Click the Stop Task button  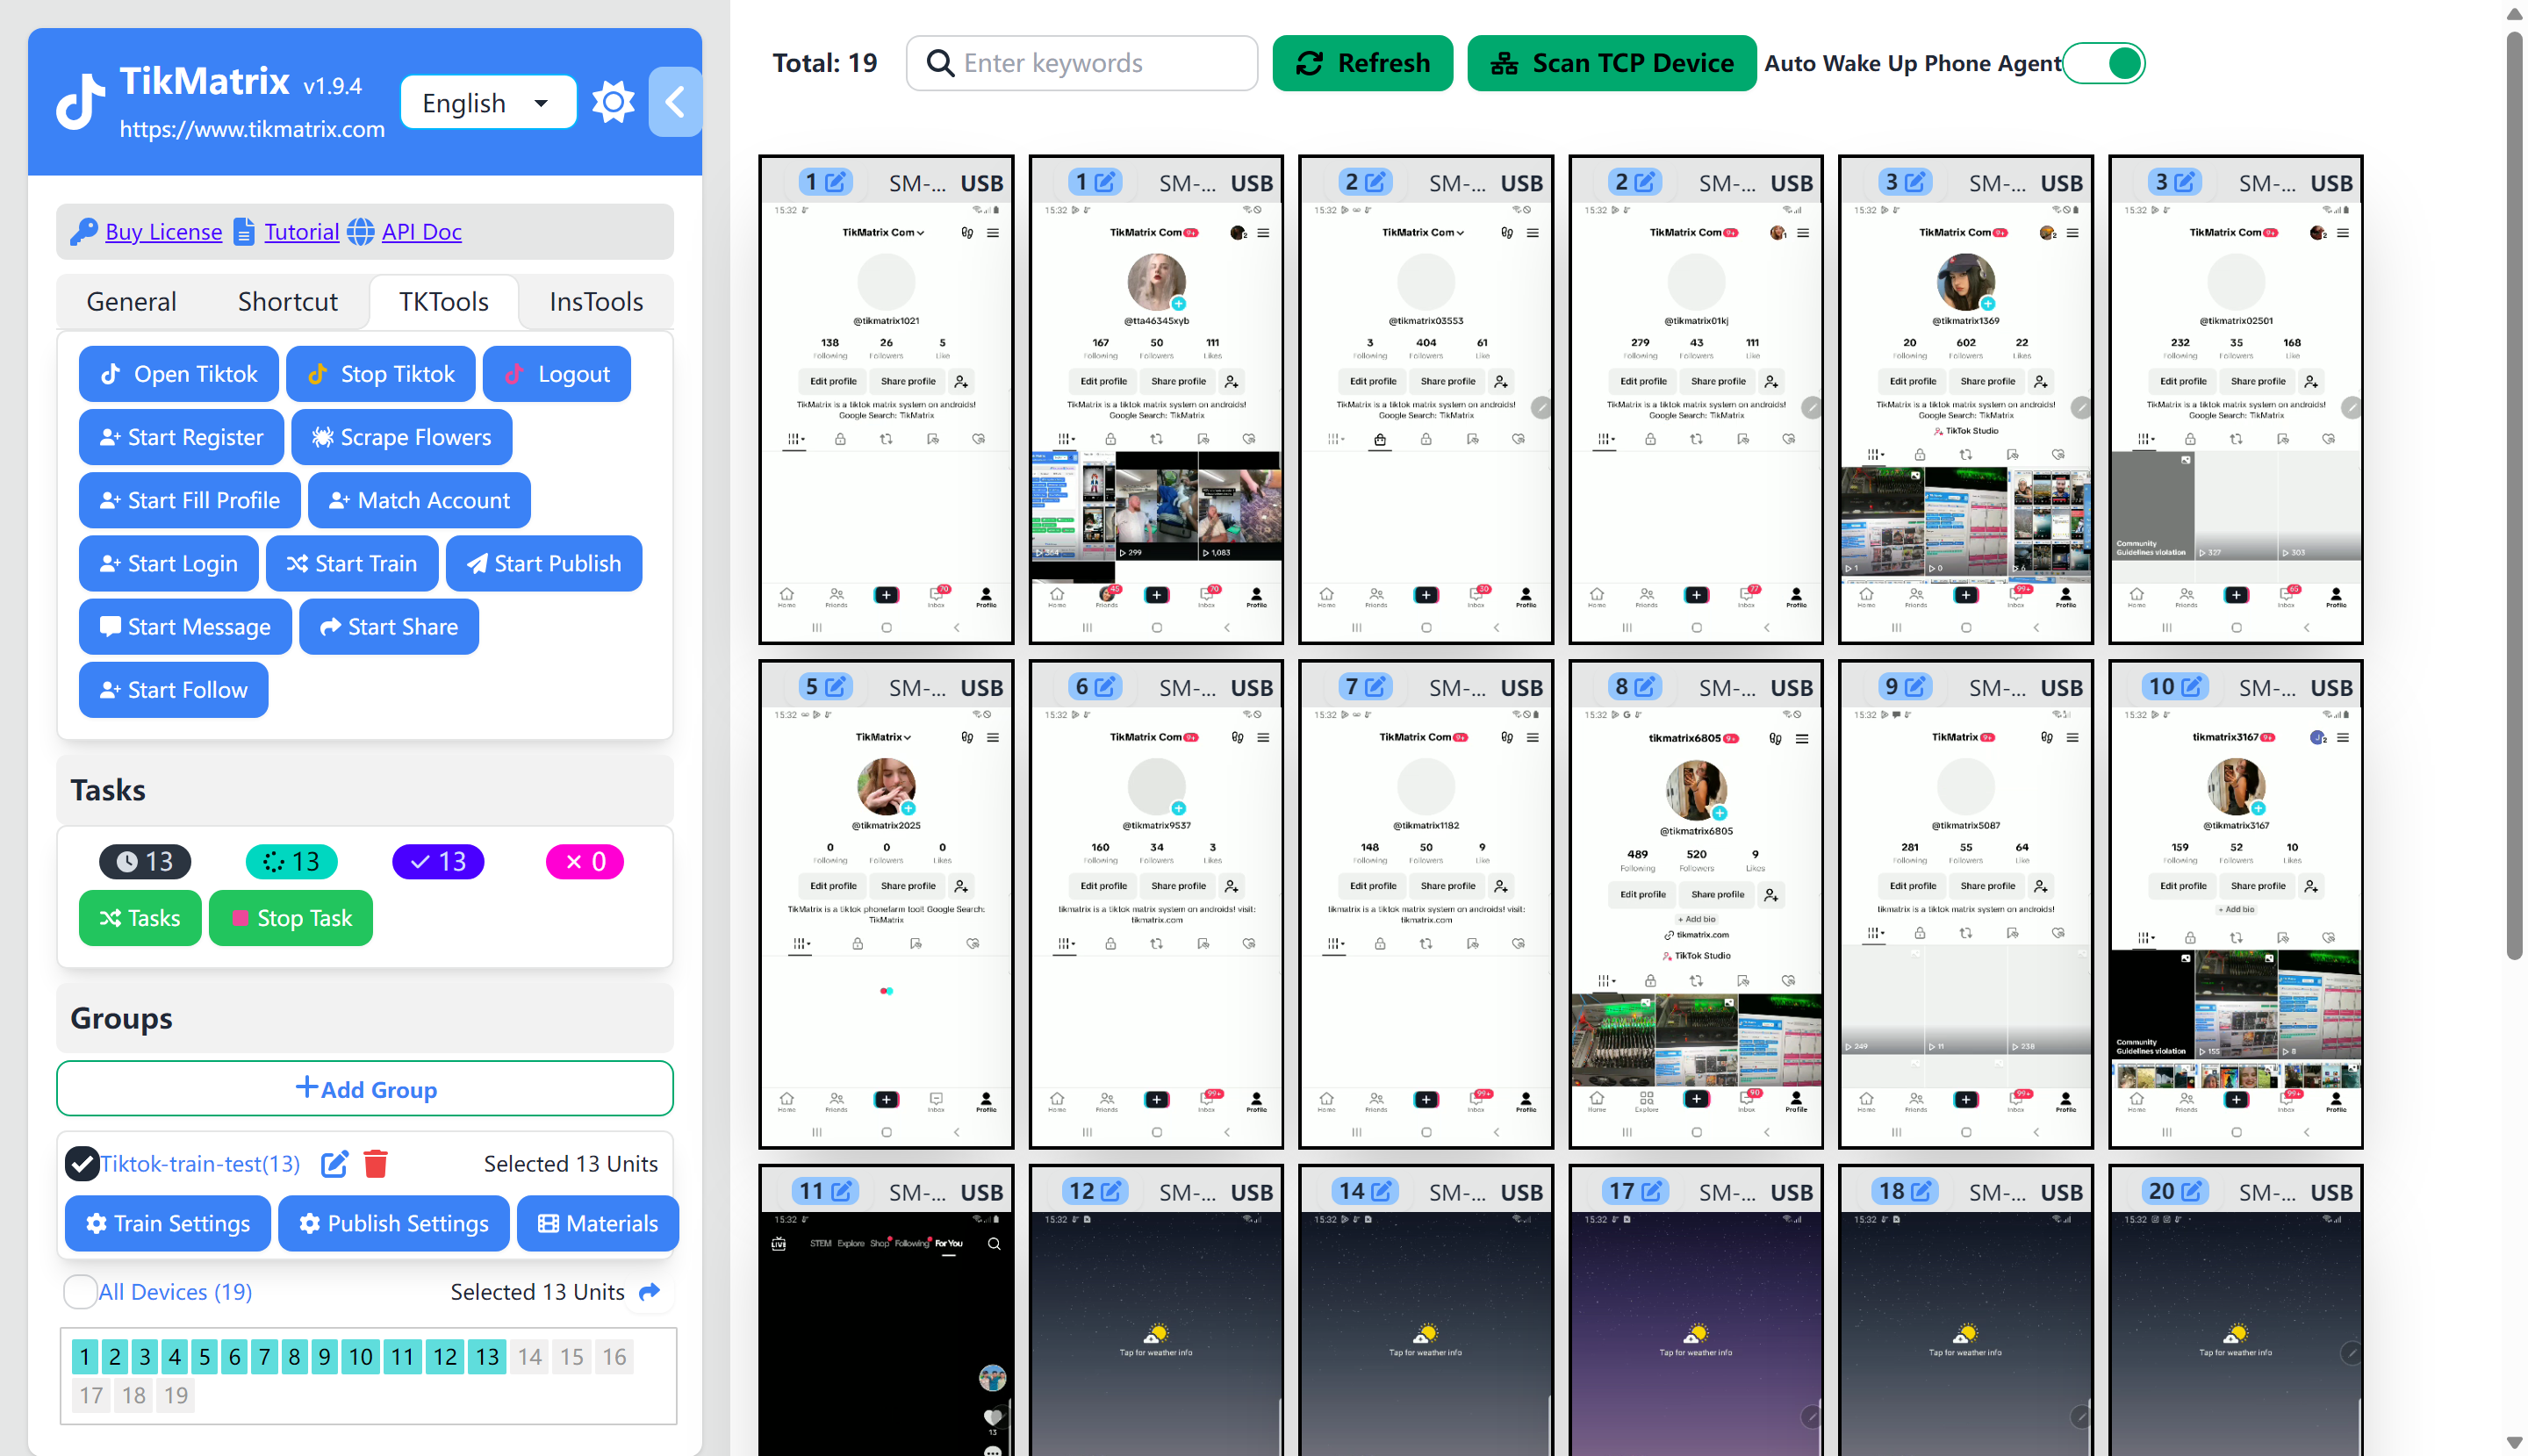[291, 918]
